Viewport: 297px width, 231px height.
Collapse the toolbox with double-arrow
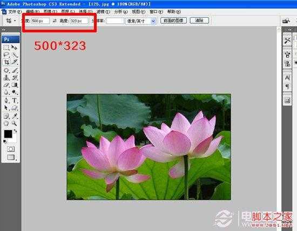pyautogui.click(x=4, y=30)
